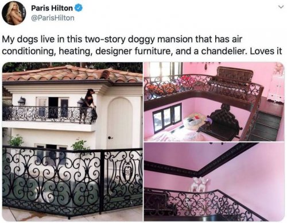The height and width of the screenshot is (223, 287).
Task: Click the dog standing on the balcony
Action: [x=89, y=104]
